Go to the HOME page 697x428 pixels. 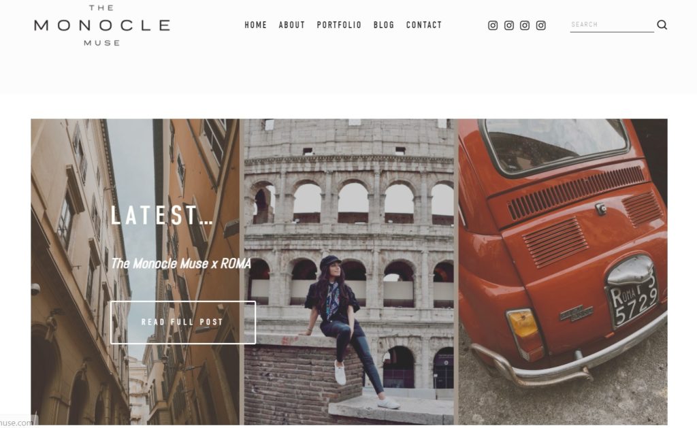[256, 25]
